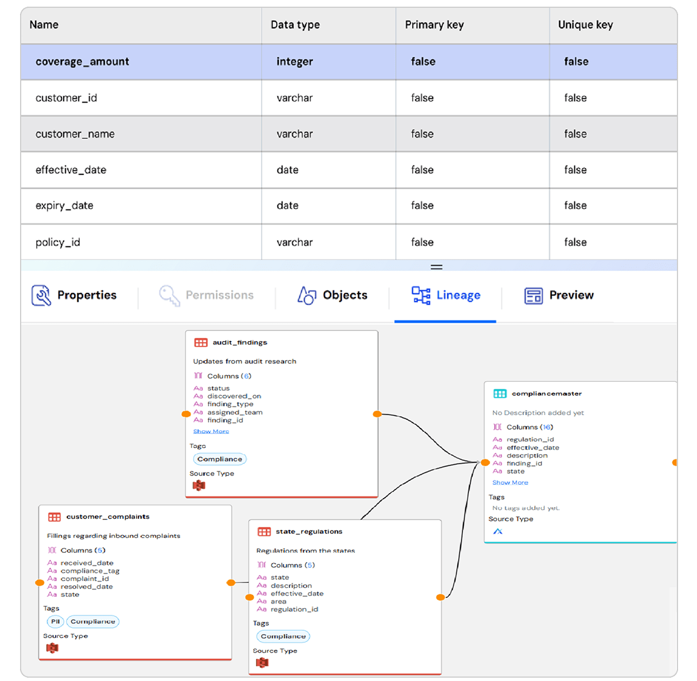Click the Objects shapes icon
697x681 pixels.
click(307, 295)
